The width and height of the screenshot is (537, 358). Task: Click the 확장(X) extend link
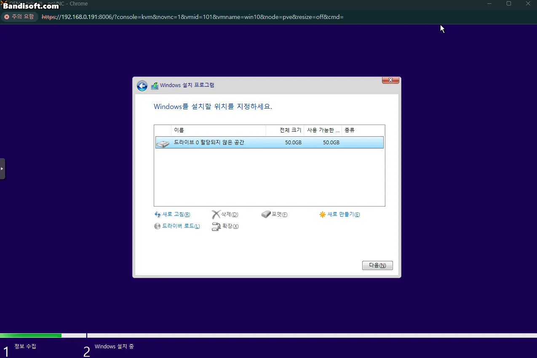click(x=230, y=226)
